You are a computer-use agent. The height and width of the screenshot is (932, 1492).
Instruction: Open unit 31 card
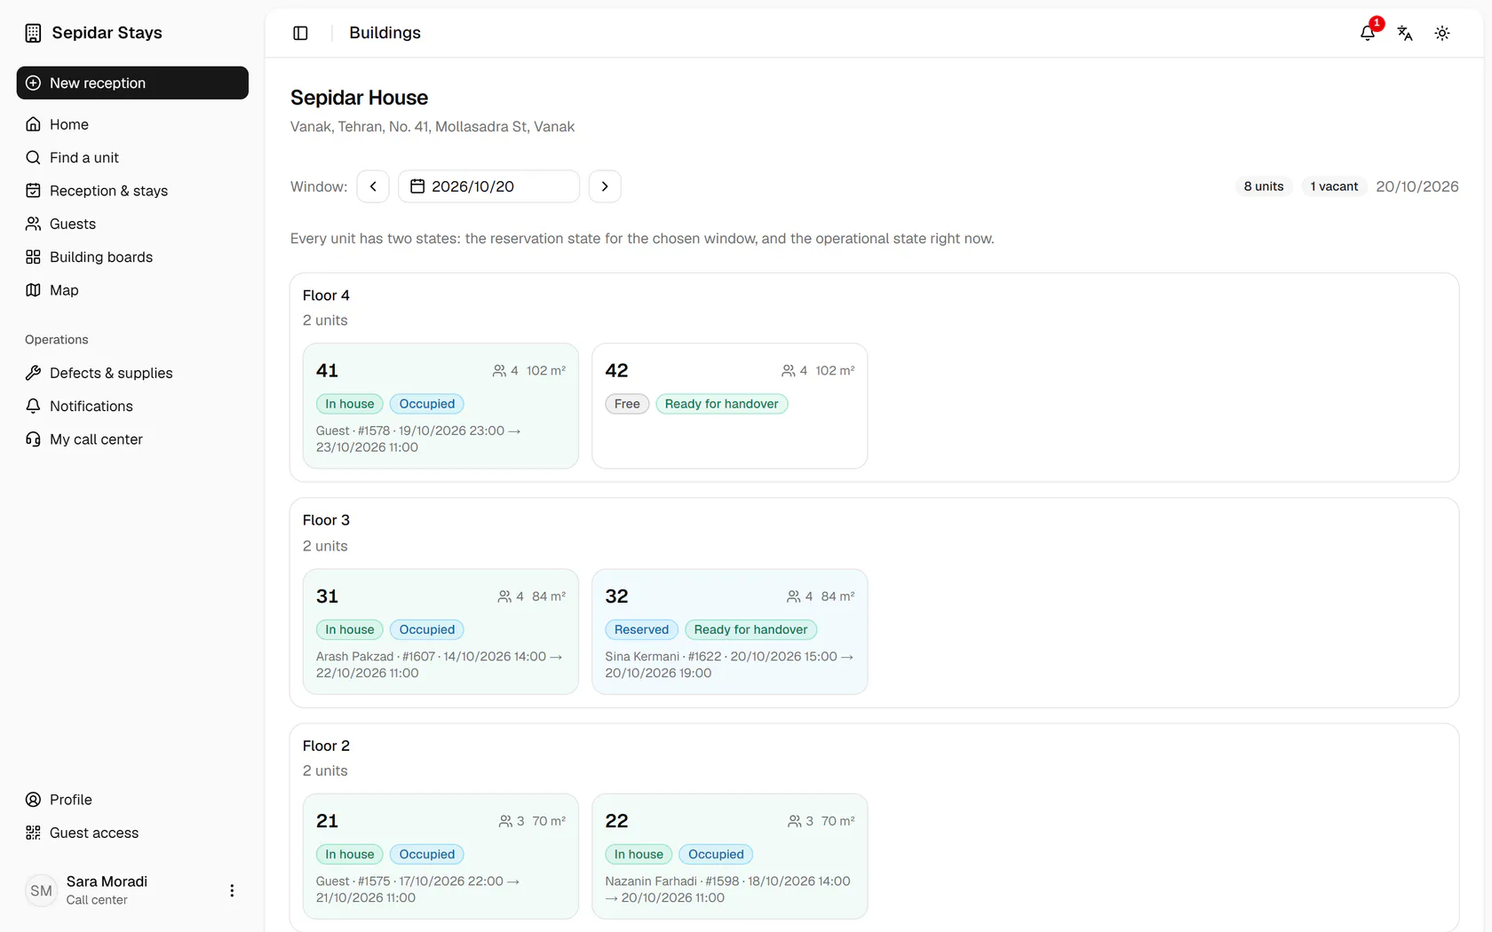(x=440, y=631)
